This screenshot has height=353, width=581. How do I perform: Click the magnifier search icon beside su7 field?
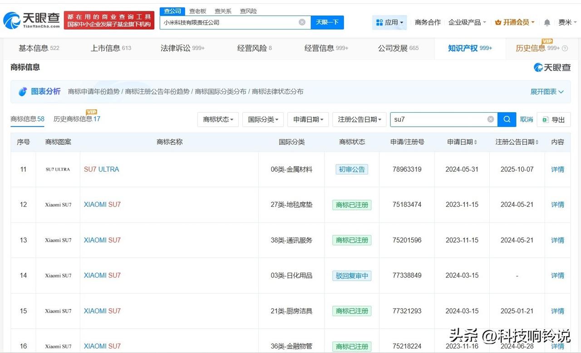507,119
